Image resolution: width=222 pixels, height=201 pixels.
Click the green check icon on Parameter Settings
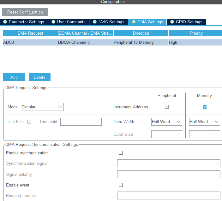coord(5,22)
